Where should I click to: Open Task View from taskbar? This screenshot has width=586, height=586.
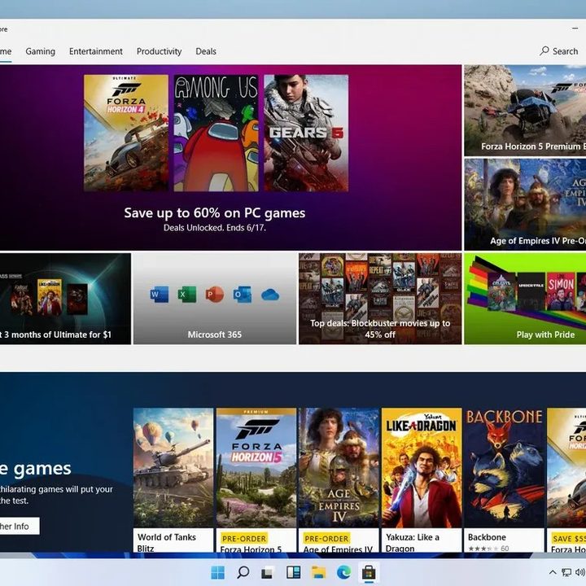(268, 572)
